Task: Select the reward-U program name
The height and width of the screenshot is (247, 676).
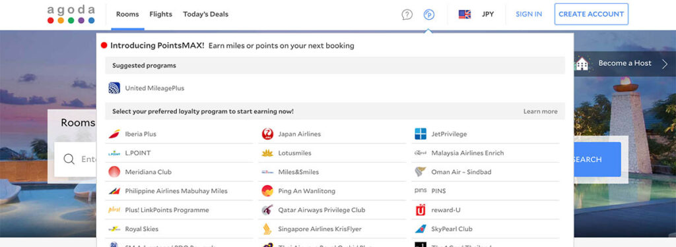Action: pyautogui.click(x=446, y=210)
